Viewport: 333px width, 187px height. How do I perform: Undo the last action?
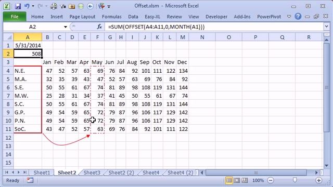pos(27,6)
